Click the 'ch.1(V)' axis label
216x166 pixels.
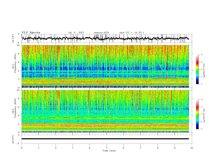13,39
